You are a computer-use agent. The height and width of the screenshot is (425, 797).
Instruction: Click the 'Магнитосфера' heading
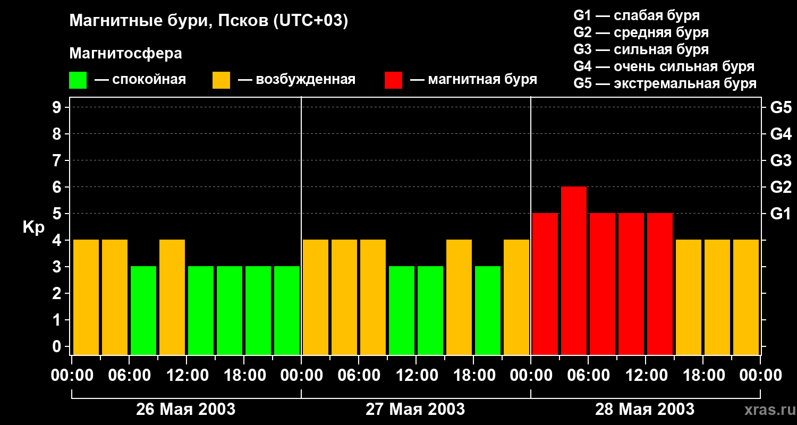(126, 54)
